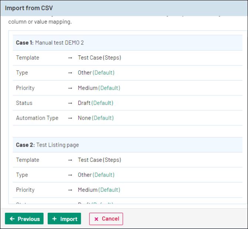248x229 pixels.
Task: Click the Automation Type label in Case 1
Action: click(x=37, y=118)
